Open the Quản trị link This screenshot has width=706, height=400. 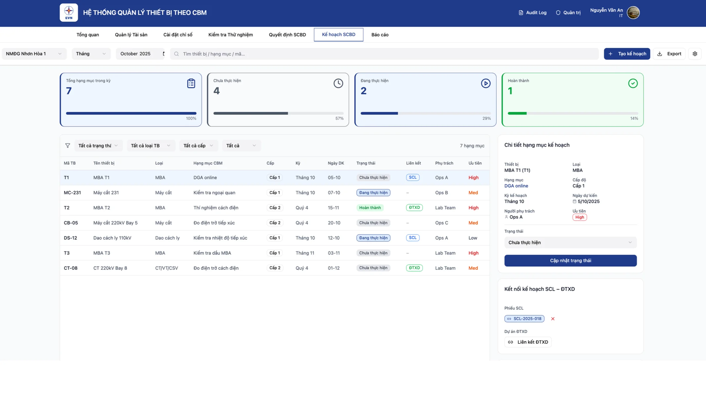[x=568, y=13]
